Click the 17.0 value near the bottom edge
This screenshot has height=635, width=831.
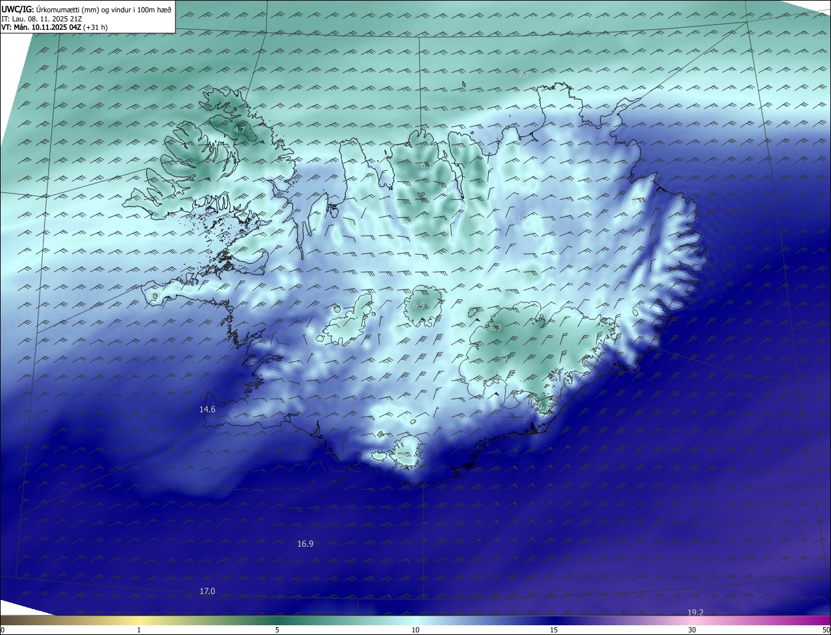207,591
